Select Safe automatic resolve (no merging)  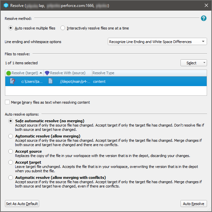pyautogui.click(x=11, y=121)
